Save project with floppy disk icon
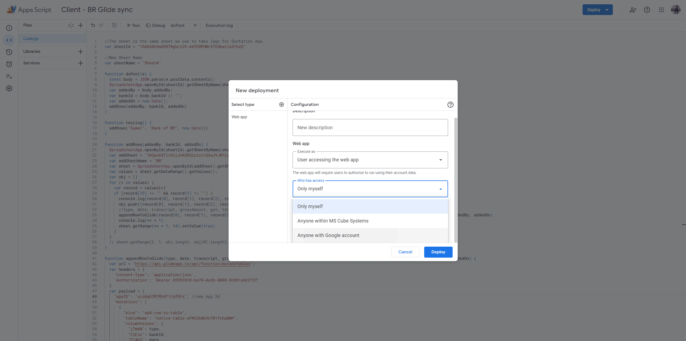Screen dimensions: 686x341 pos(114,25)
